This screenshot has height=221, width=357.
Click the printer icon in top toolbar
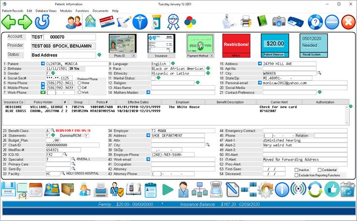246,22
